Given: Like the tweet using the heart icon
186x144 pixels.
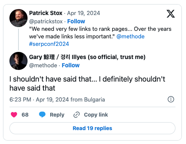Looking at the screenshot, I should (x=14, y=115).
